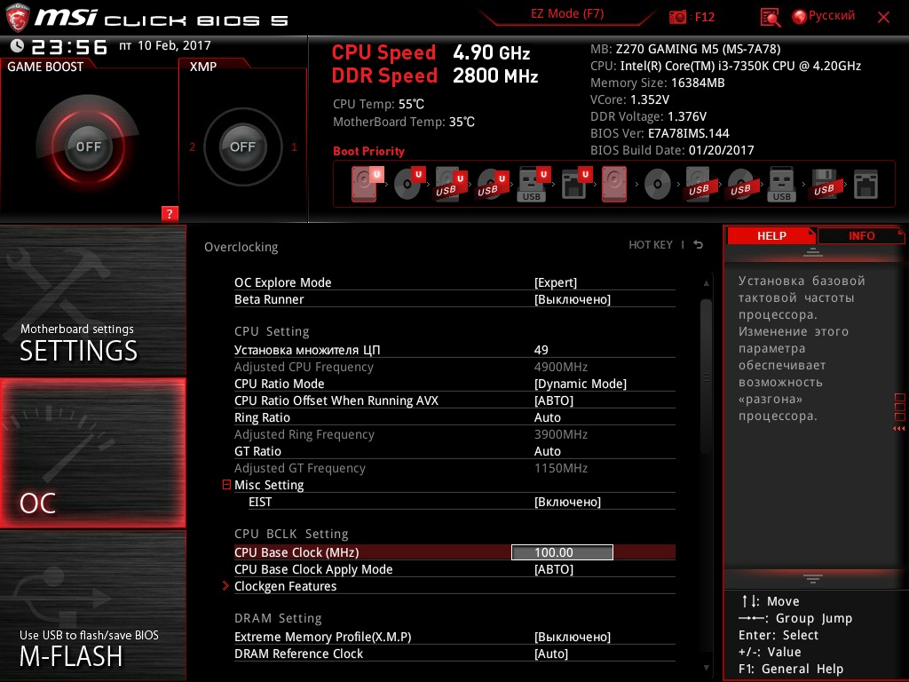Change the Beta Runner [Выключено] value
This screenshot has width=909, height=682.
coord(573,299)
